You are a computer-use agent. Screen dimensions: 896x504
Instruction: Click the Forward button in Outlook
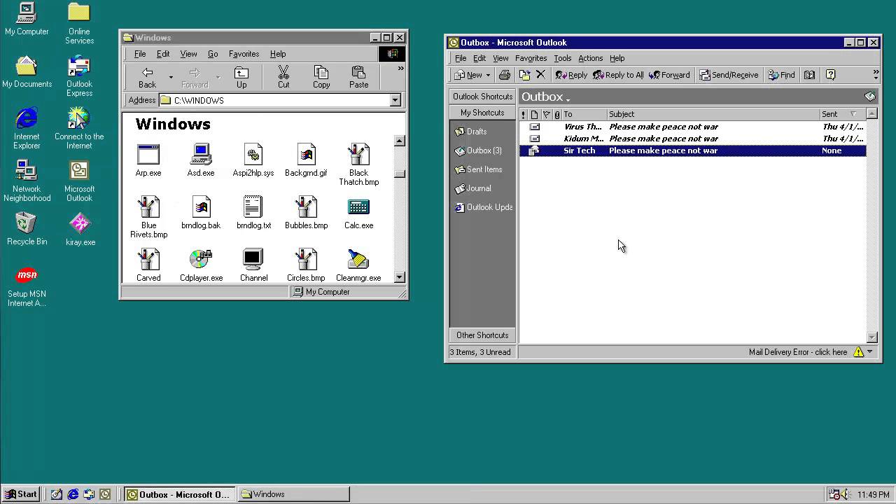click(670, 75)
